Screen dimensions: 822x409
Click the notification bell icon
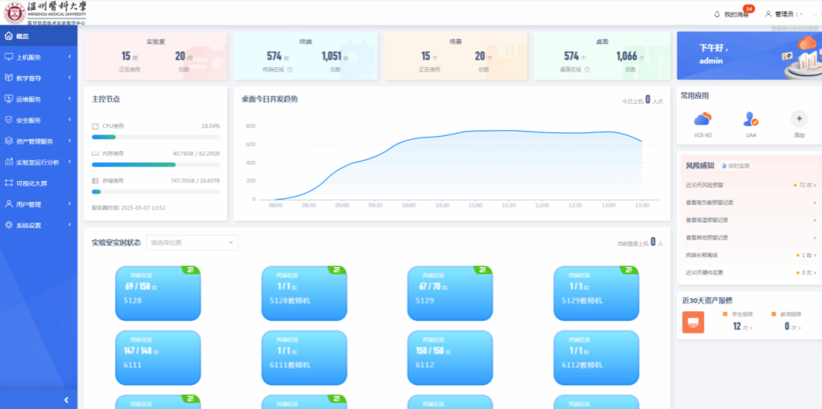click(717, 14)
